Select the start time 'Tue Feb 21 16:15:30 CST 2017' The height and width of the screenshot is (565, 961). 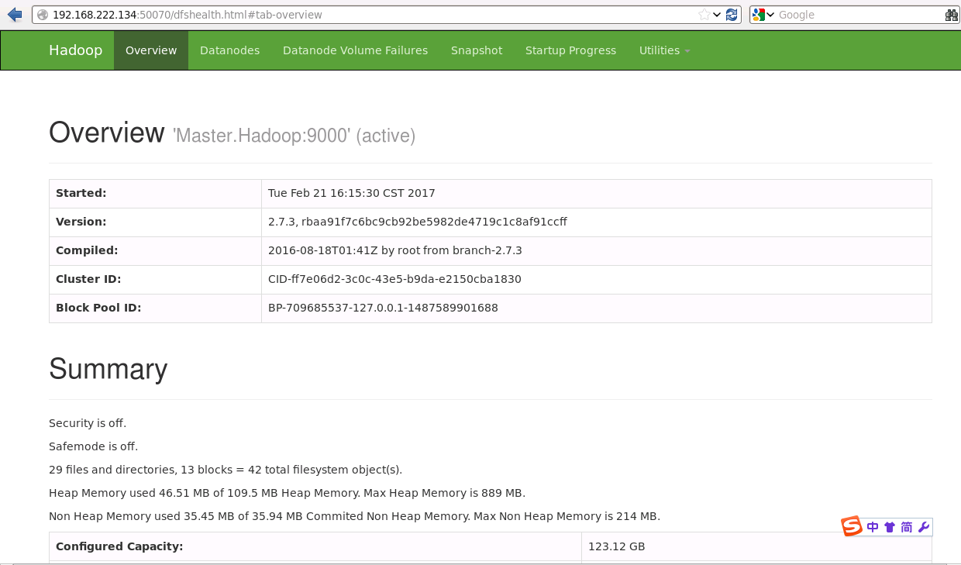(352, 193)
